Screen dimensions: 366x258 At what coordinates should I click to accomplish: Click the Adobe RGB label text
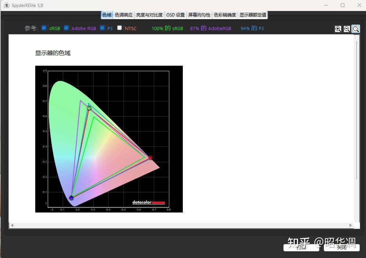pyautogui.click(x=84, y=29)
